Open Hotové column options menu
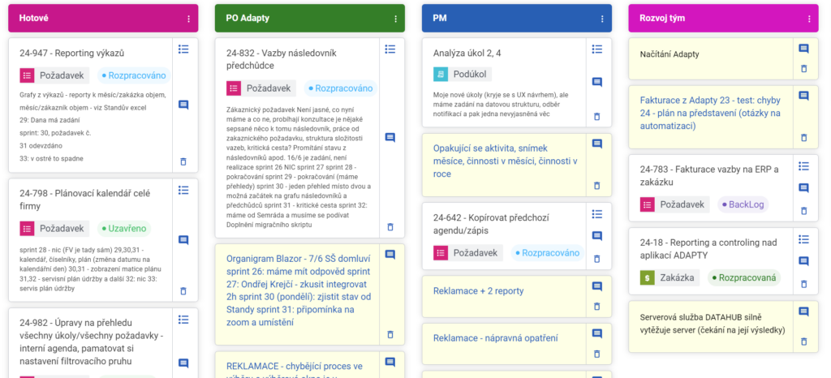This screenshot has height=378, width=831. point(188,19)
